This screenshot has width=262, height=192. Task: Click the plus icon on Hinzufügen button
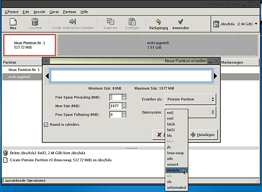point(193,134)
